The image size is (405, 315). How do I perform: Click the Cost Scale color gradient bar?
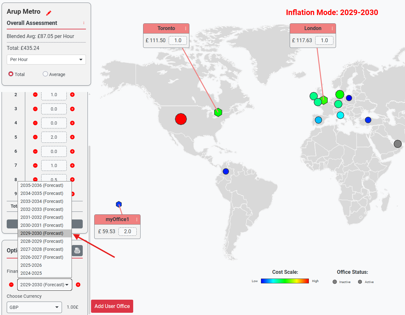coord(285,281)
